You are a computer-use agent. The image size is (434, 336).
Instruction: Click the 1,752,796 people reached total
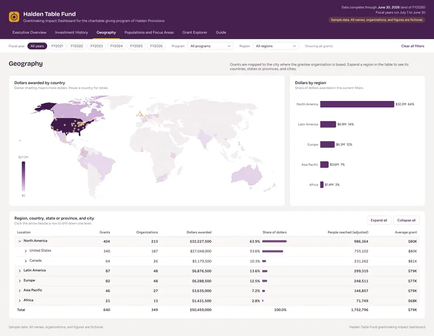coord(360,310)
